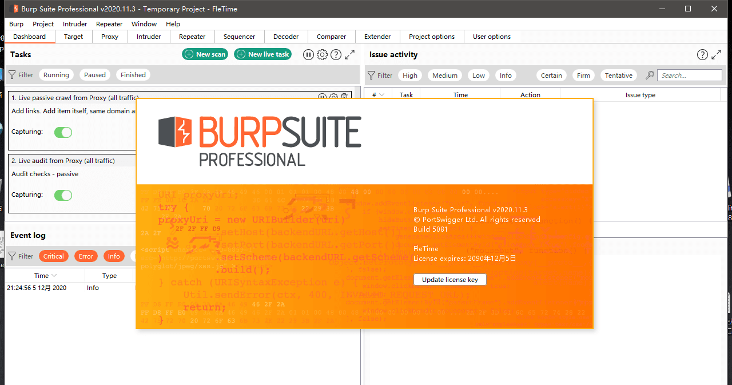Image resolution: width=732 pixels, height=385 pixels.
Task: Toggle the Critical event log filter
Action: 54,256
